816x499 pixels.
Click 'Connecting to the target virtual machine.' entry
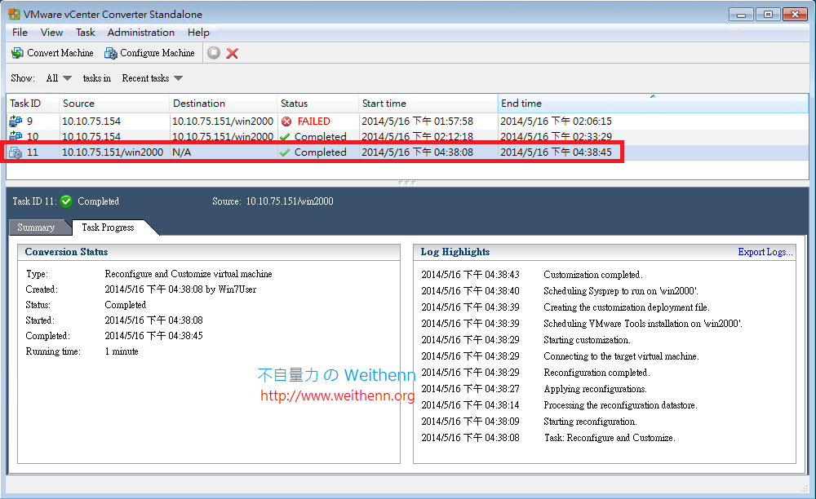[621, 356]
